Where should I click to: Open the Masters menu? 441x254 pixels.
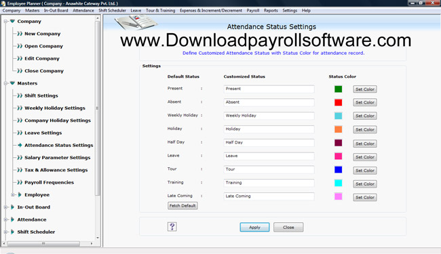click(x=33, y=10)
